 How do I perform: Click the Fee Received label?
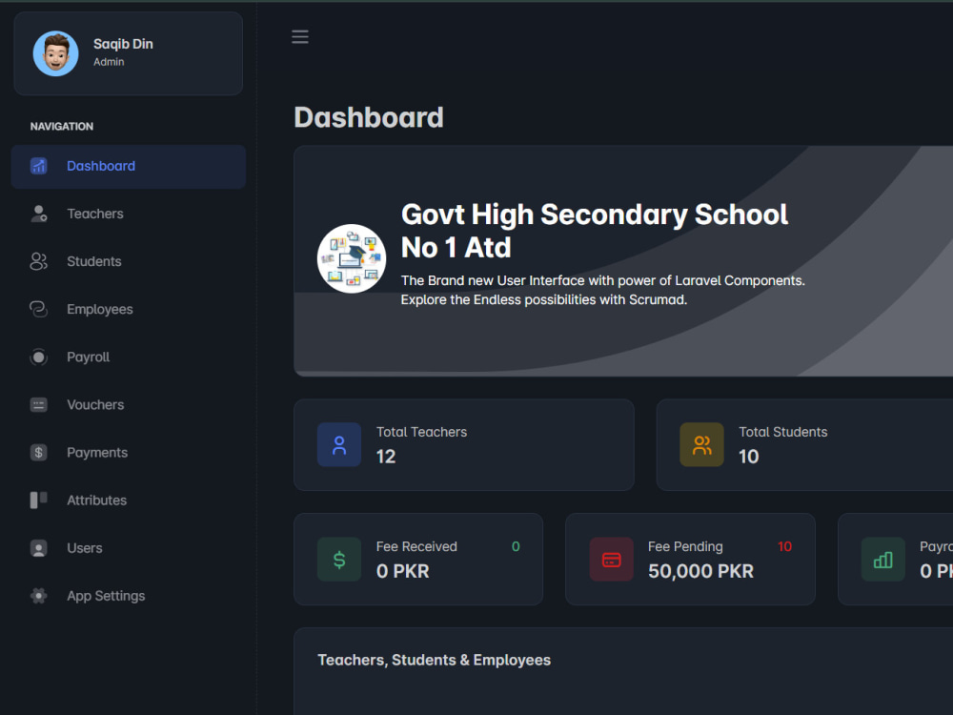tap(416, 546)
